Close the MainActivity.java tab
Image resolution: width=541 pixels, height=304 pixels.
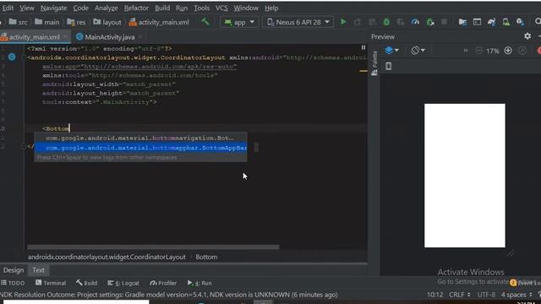(139, 36)
